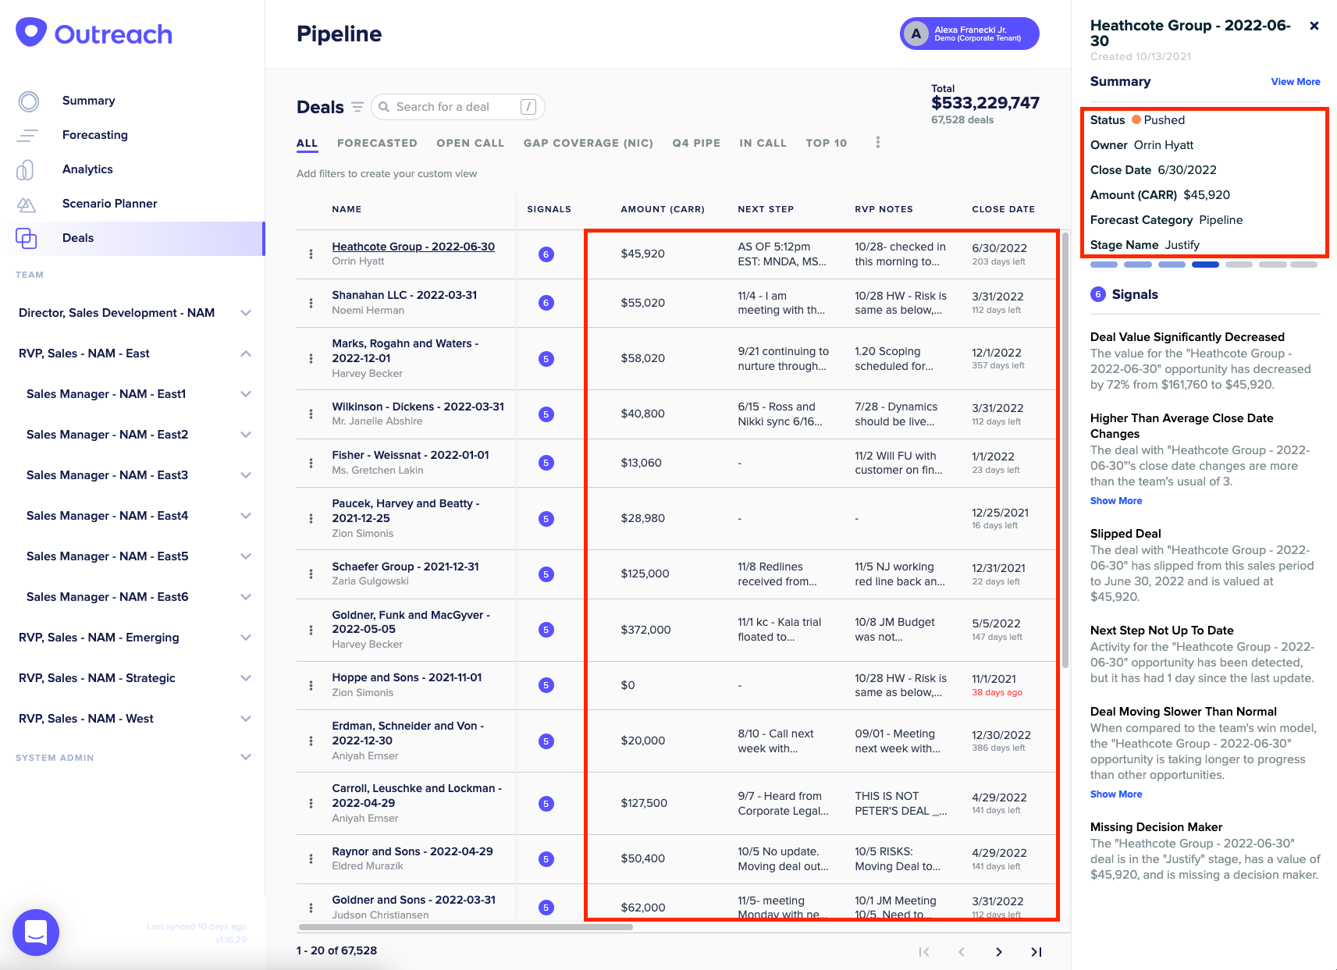Click the first deal stage progress segment
This screenshot has height=970, width=1337.
tap(1104, 265)
